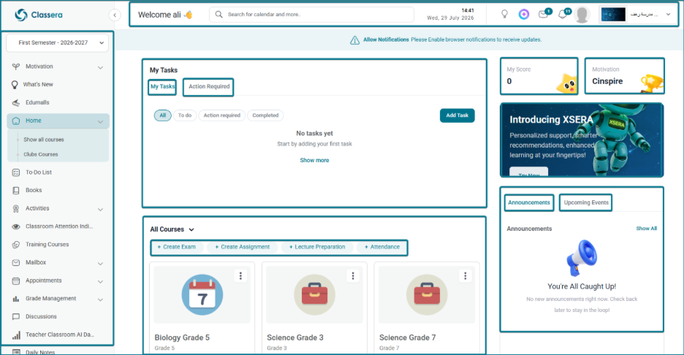The image size is (684, 355).
Task: Click the To-Do List icon
Action: coord(15,172)
